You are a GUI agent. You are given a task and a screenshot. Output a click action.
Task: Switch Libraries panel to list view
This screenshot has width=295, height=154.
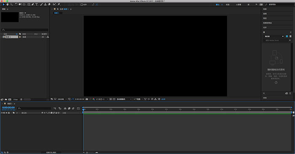point(290,36)
